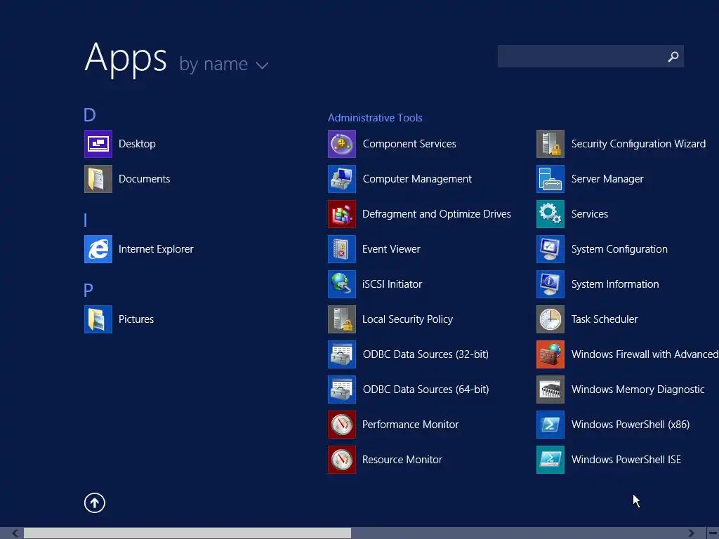Click the 'Internet Explorer' label text
This screenshot has height=539, width=719.
click(x=156, y=249)
